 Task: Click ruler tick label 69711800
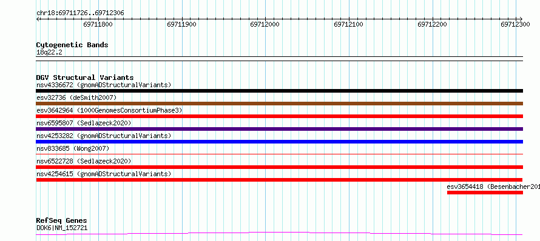point(98,25)
